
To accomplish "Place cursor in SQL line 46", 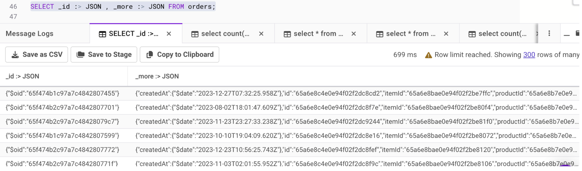I will (123, 7).
